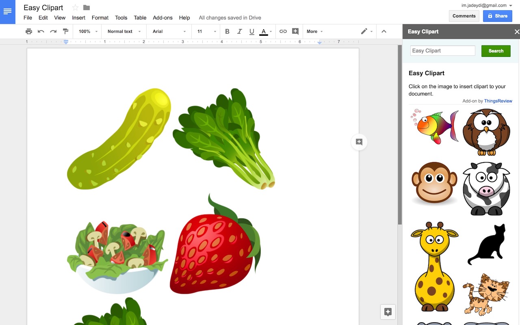
Task: Collapse the menus with the up chevron
Action: [384, 31]
